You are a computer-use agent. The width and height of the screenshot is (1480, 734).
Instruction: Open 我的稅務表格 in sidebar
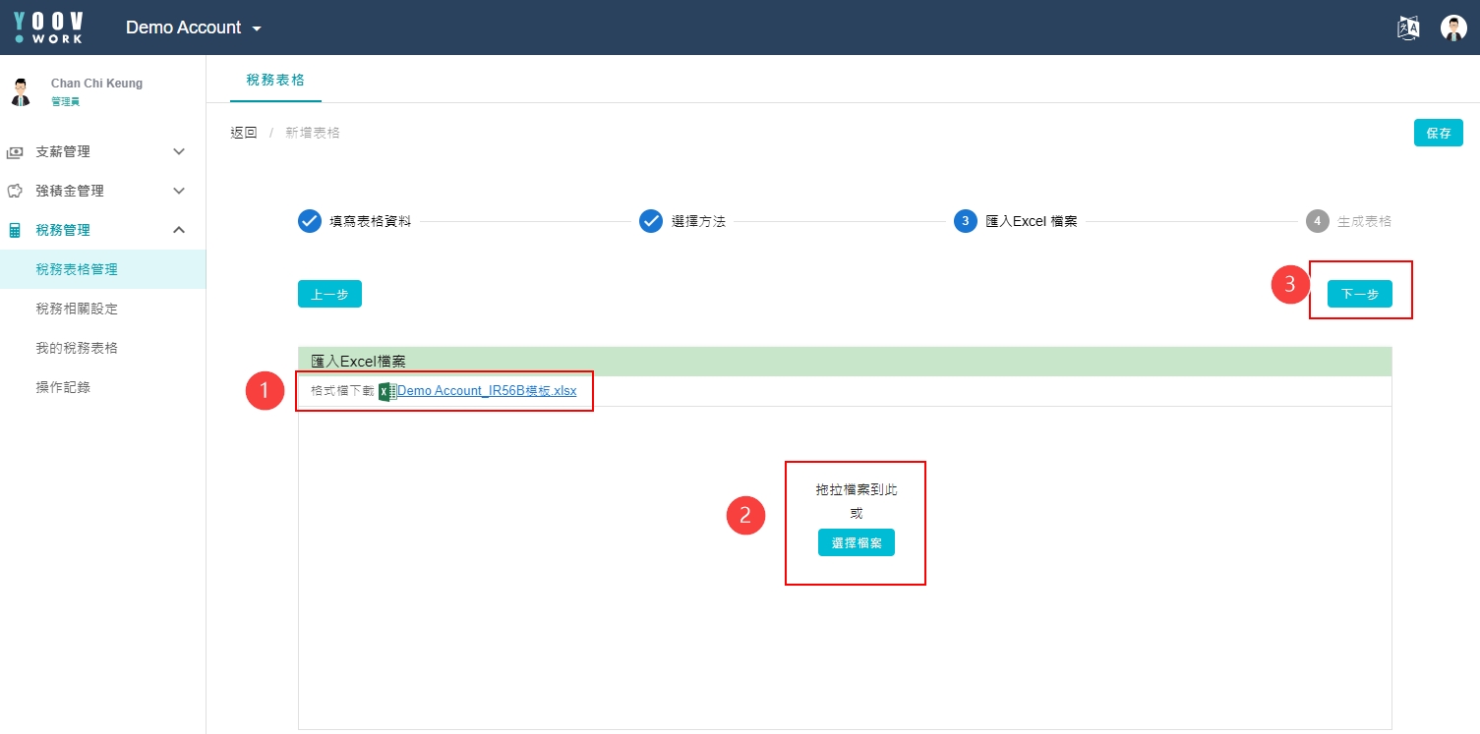point(77,348)
